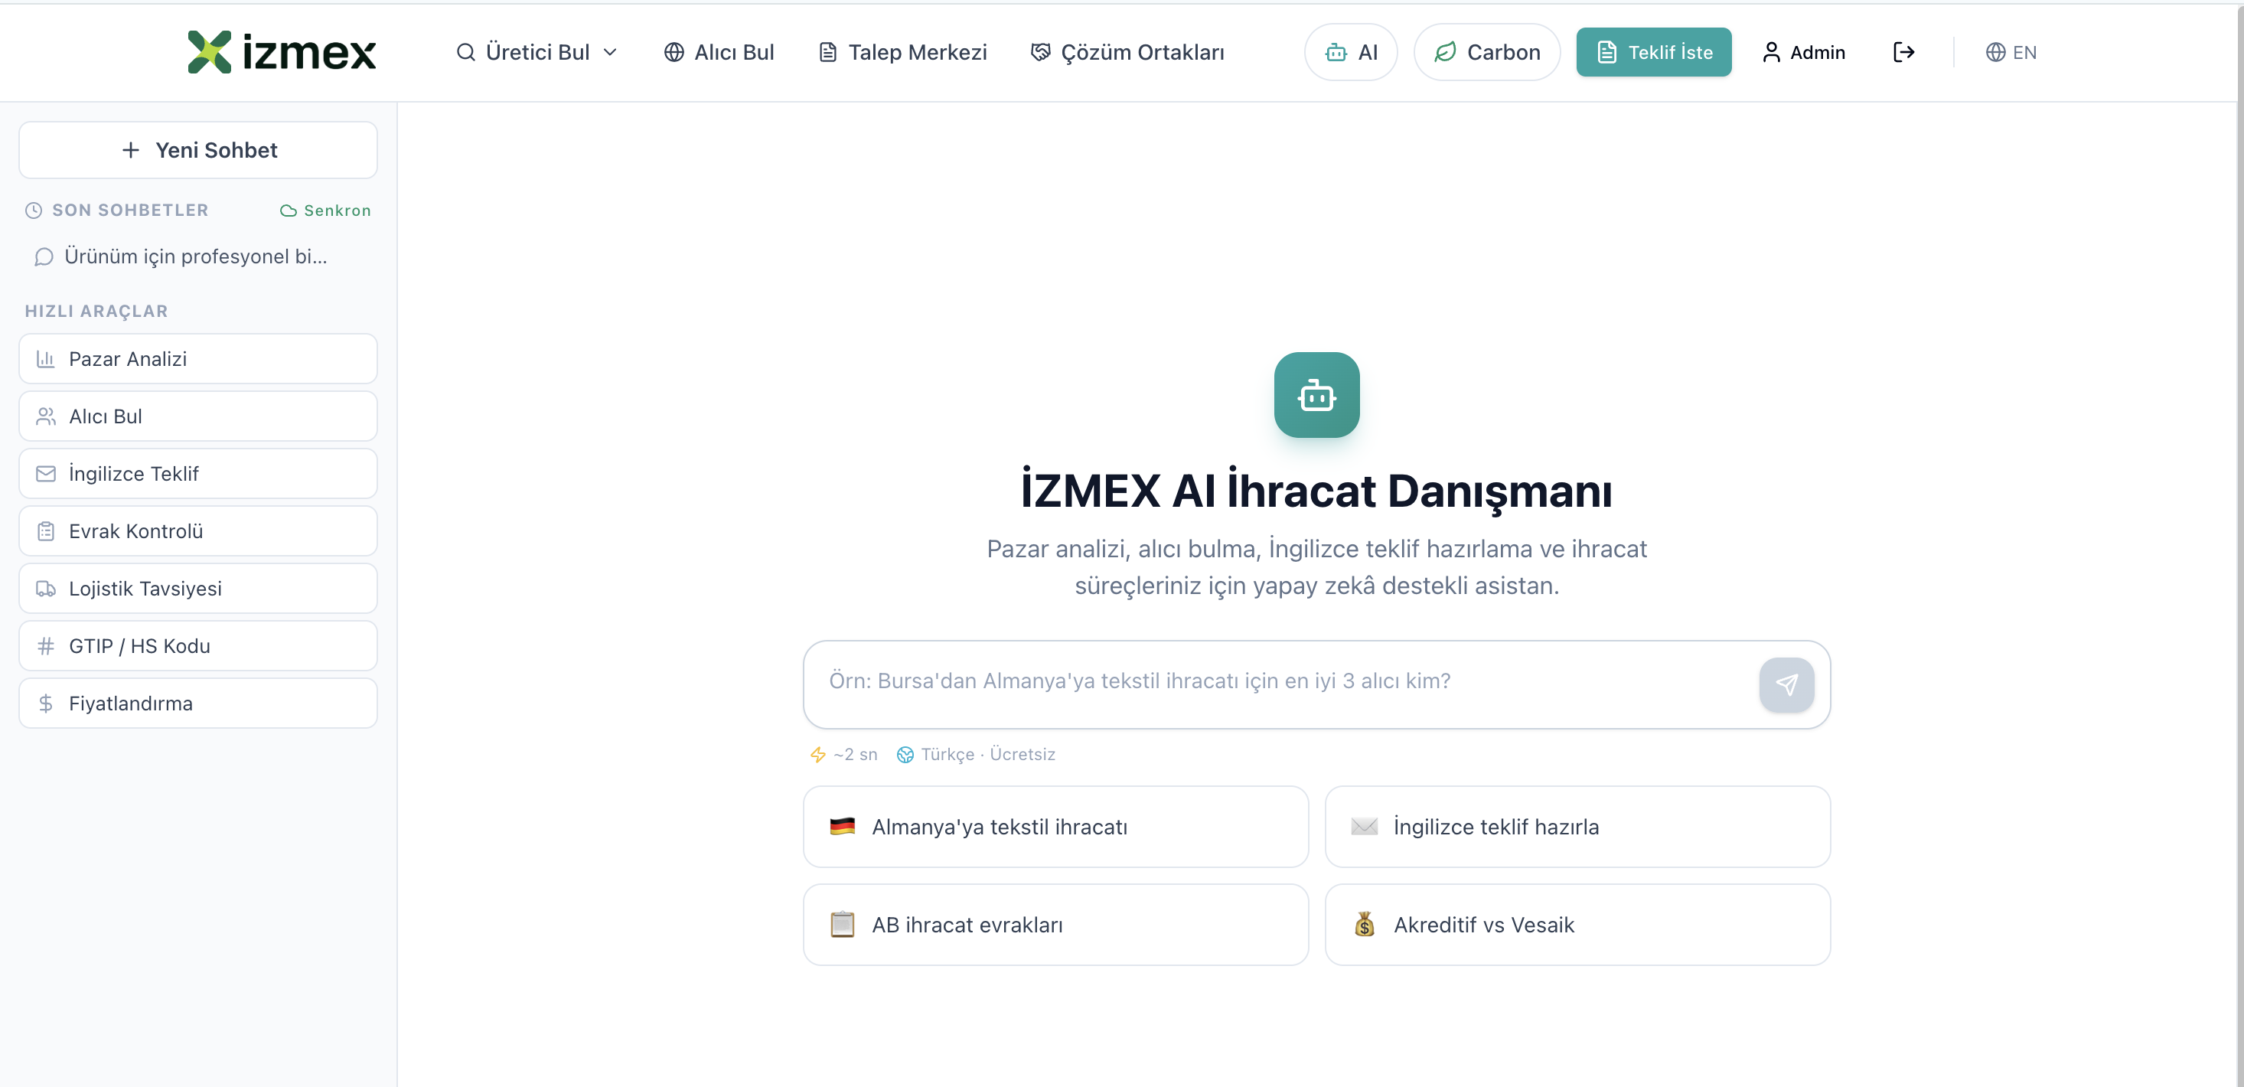Click the large robot assistant icon
This screenshot has height=1087, width=2244.
coord(1316,396)
